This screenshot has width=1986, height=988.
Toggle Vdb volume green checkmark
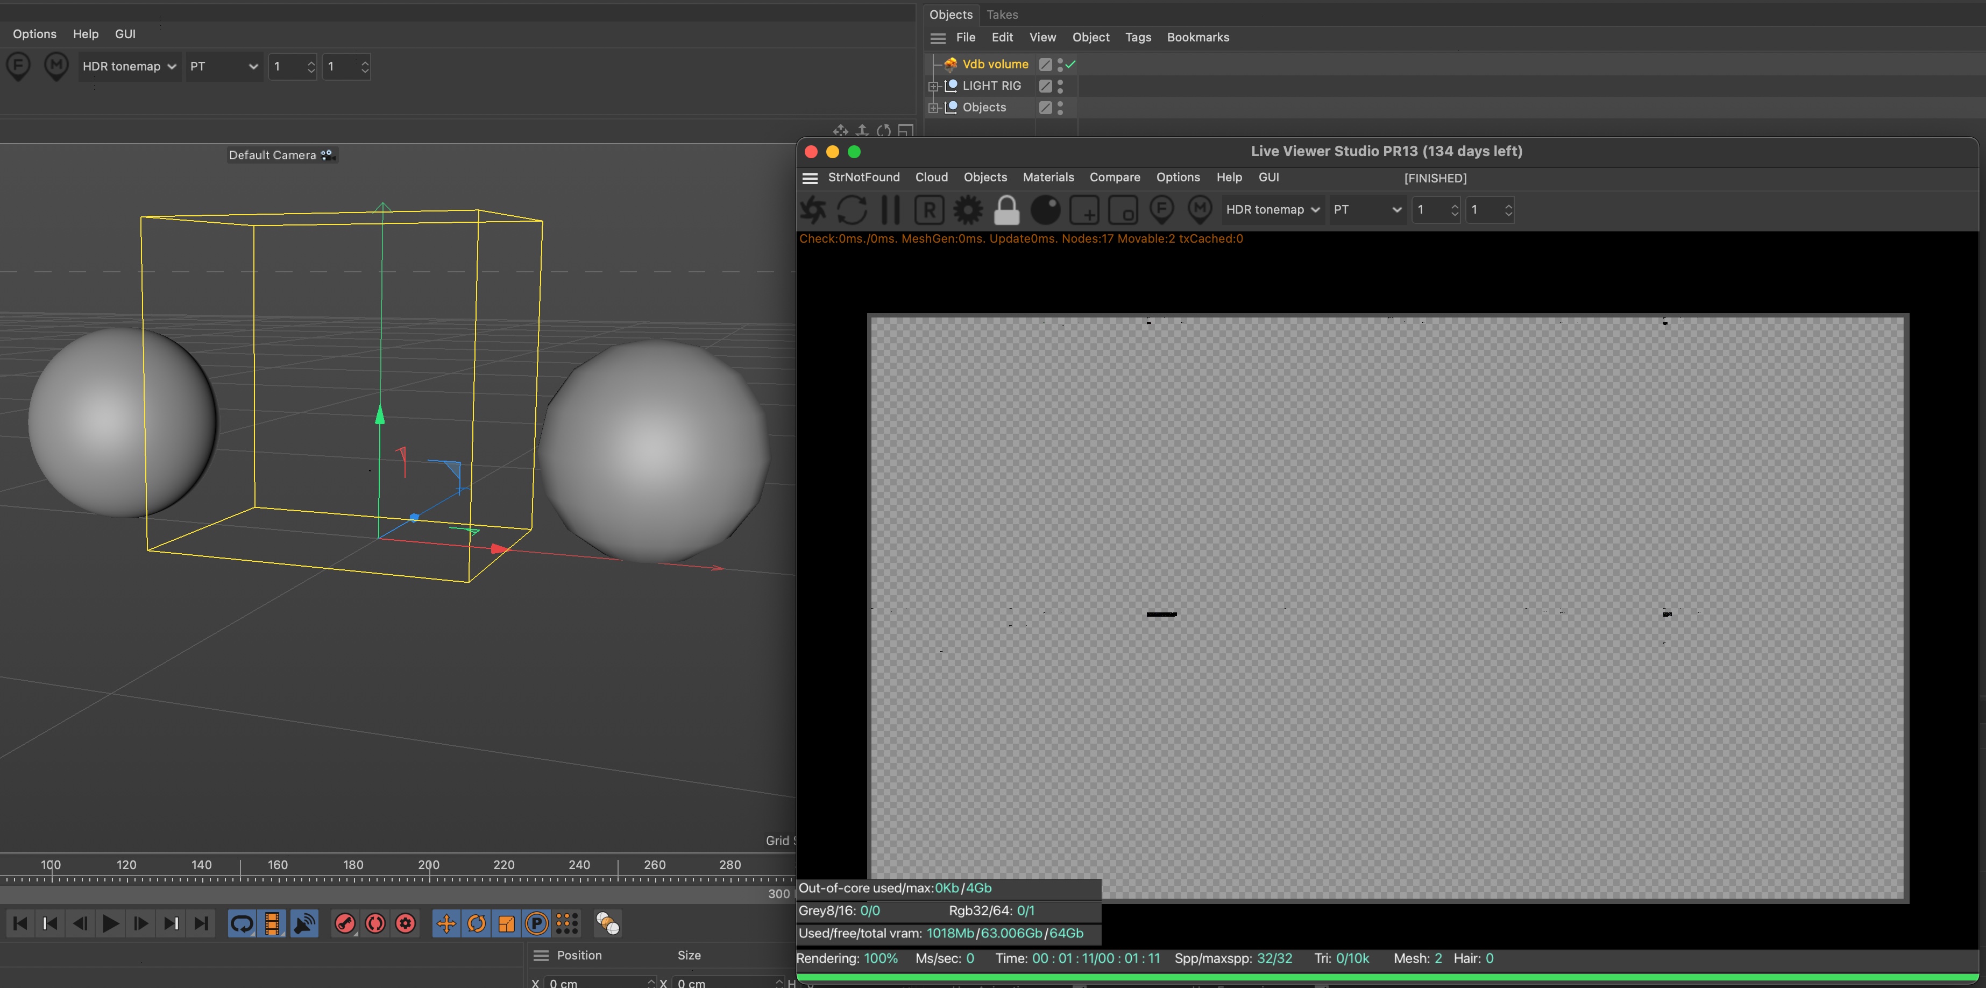1071,64
